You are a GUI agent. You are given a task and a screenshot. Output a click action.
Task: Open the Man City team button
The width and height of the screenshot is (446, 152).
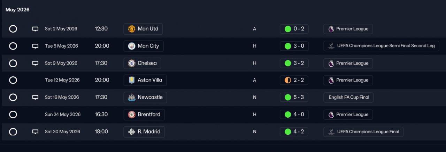point(143,46)
